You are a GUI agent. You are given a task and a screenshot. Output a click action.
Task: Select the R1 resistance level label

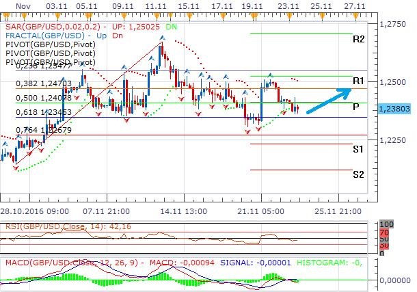point(358,81)
